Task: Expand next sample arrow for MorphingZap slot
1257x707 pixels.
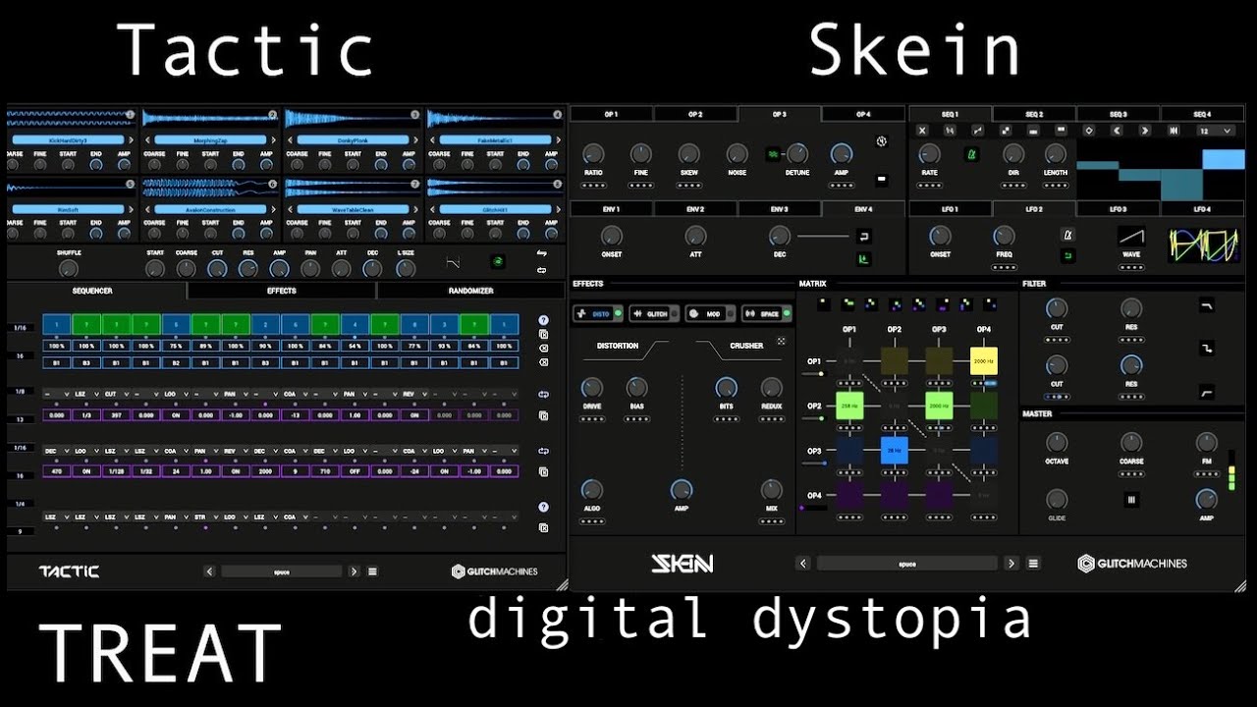Action: (275, 140)
